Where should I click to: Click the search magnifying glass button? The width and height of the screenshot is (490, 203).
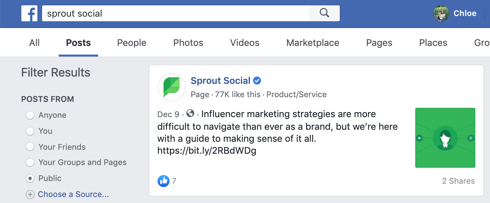(x=324, y=13)
